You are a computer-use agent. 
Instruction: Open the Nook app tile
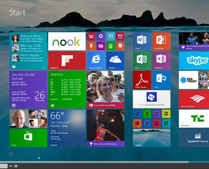coord(67,41)
